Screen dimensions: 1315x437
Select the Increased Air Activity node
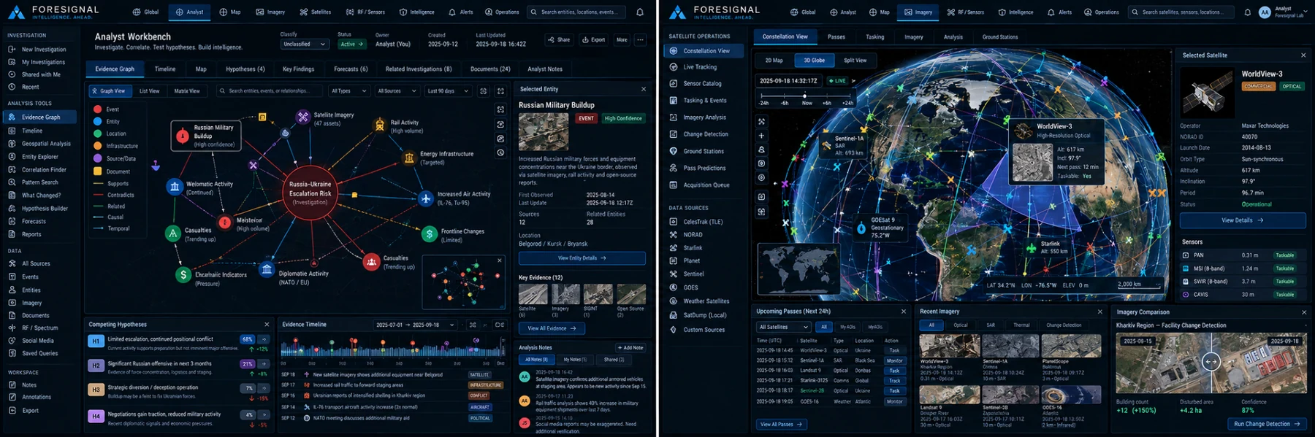click(x=426, y=198)
